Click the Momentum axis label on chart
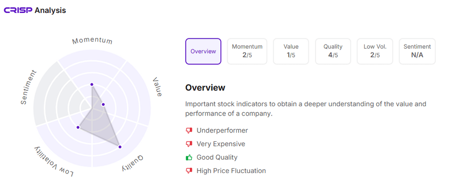This screenshot has height=186, width=457. [x=92, y=41]
